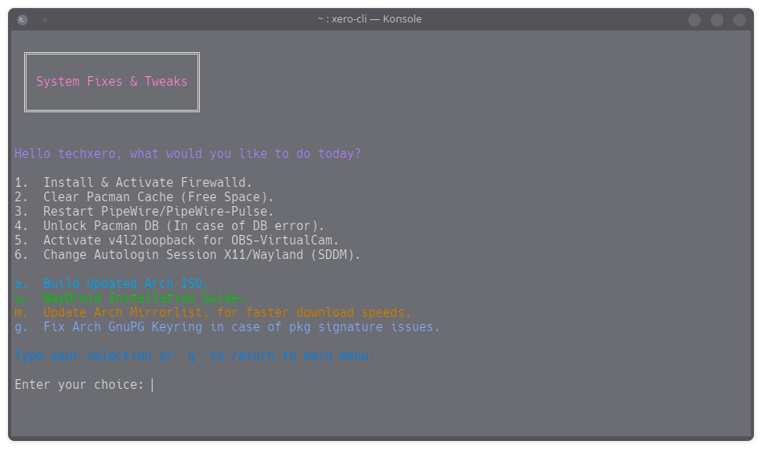762x449 pixels.
Task: Click the Unlock Pacman DB entry
Action: 183,226
